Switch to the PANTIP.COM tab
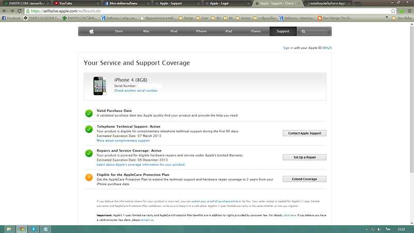Image resolution: width=414 pixels, height=233 pixels. pyautogui.click(x=26, y=4)
